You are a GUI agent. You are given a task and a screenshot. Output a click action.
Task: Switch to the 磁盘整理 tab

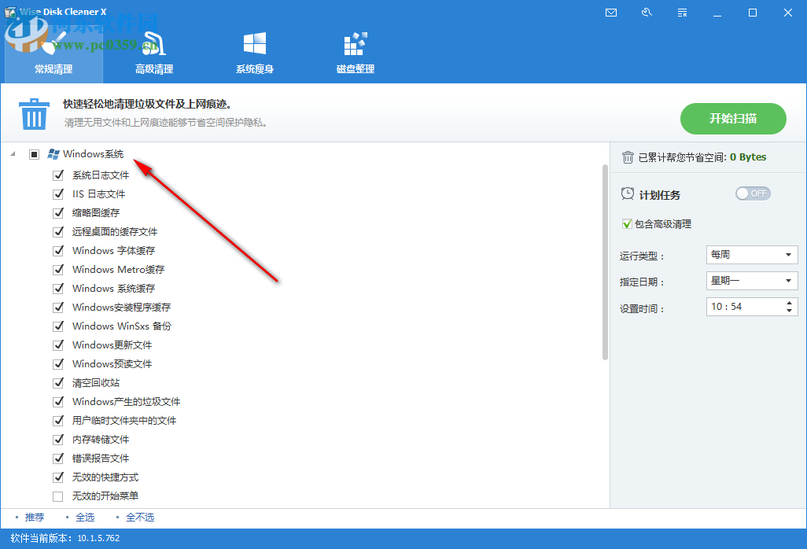356,53
